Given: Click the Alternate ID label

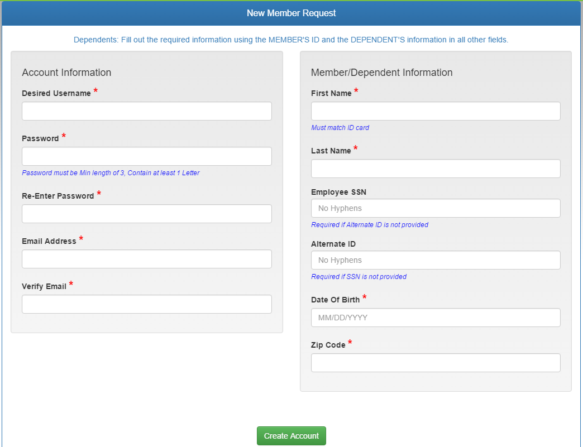Looking at the screenshot, I should click(x=333, y=244).
